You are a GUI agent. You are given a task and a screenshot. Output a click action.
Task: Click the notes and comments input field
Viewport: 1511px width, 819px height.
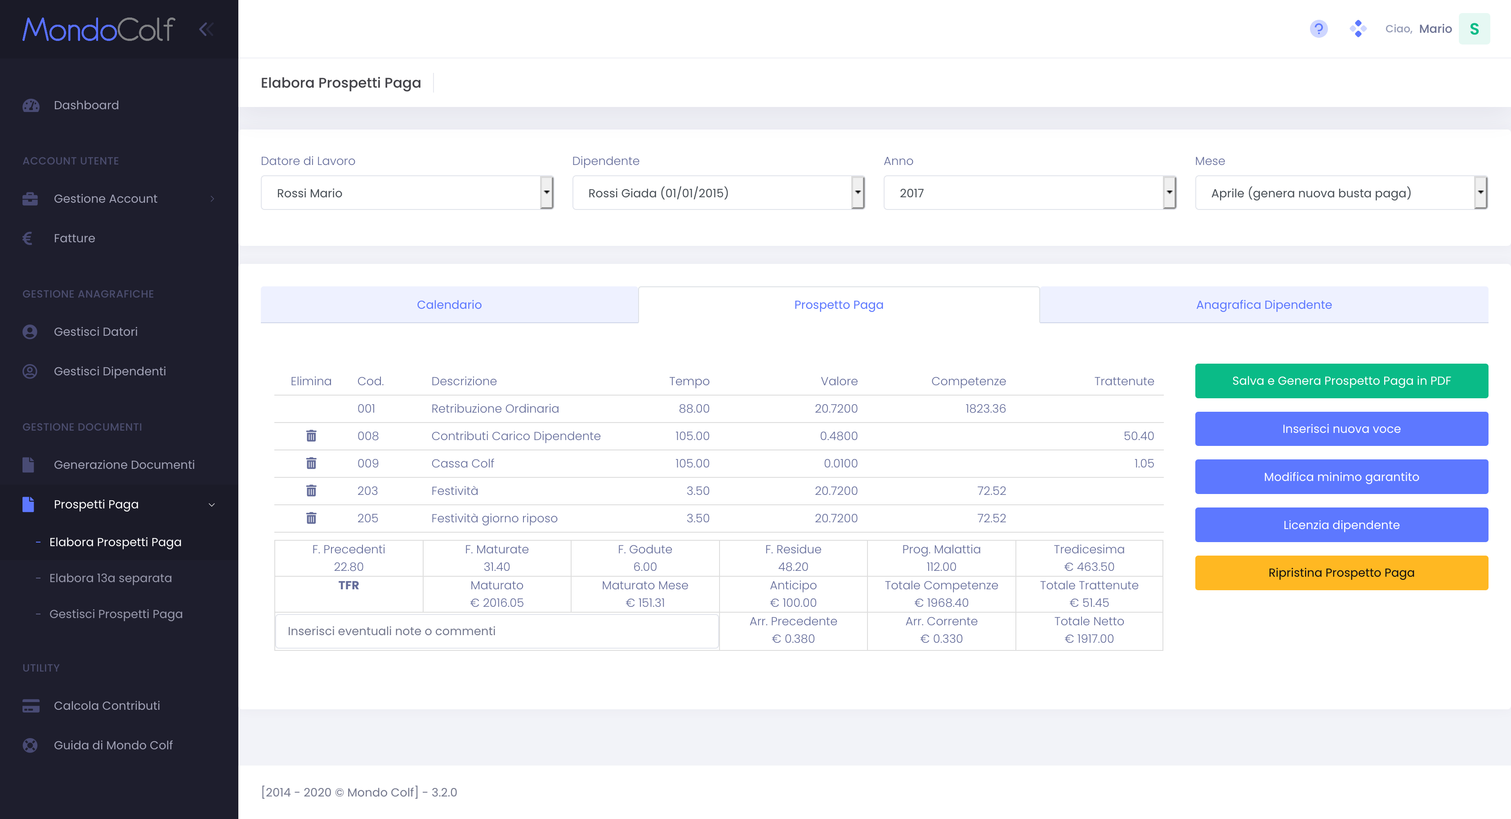pos(497,631)
